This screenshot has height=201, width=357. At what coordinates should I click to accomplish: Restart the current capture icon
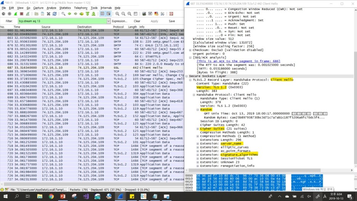(27, 14)
